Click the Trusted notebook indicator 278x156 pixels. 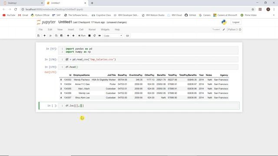tap(216, 29)
